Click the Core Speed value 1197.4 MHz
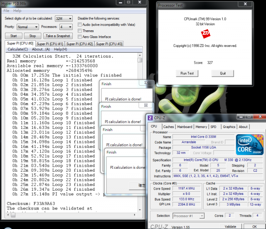The height and width of the screenshot is (229, 266). pos(187,188)
